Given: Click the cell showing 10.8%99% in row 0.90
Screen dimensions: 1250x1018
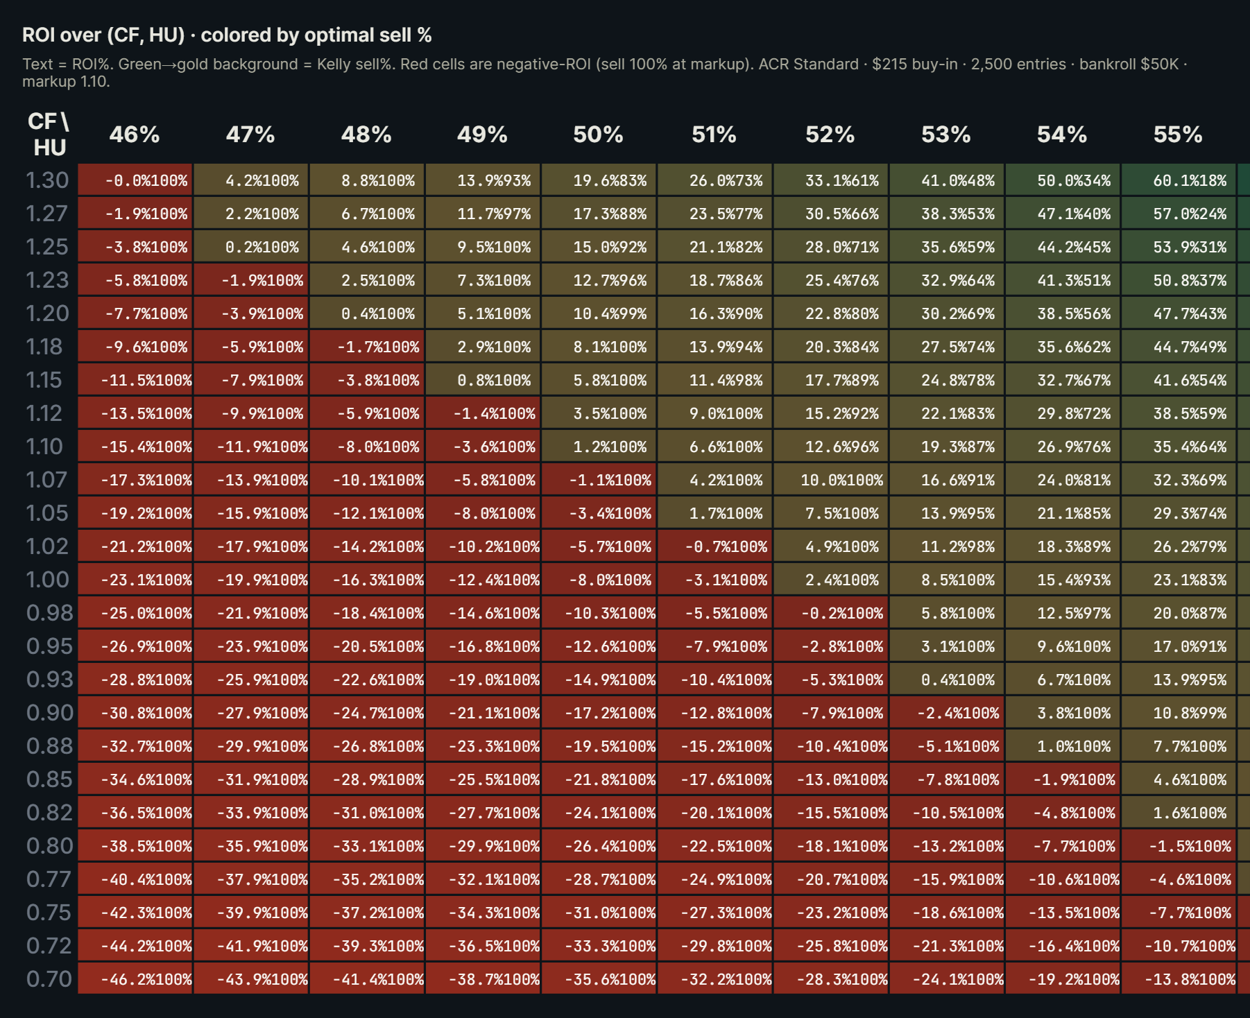Looking at the screenshot, I should pyautogui.click(x=1177, y=712).
